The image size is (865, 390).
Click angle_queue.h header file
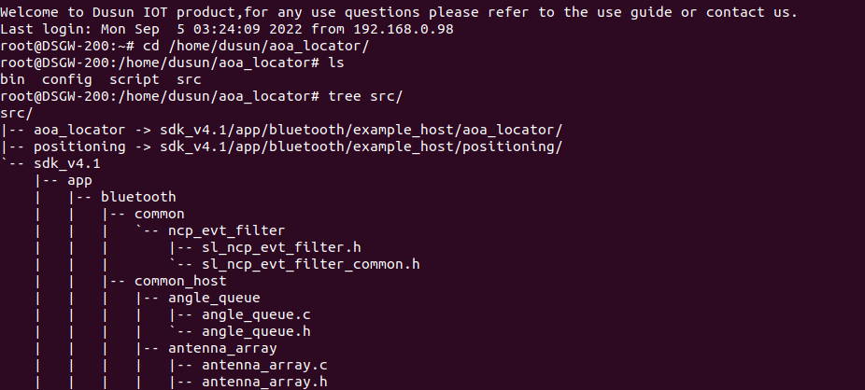(x=256, y=331)
